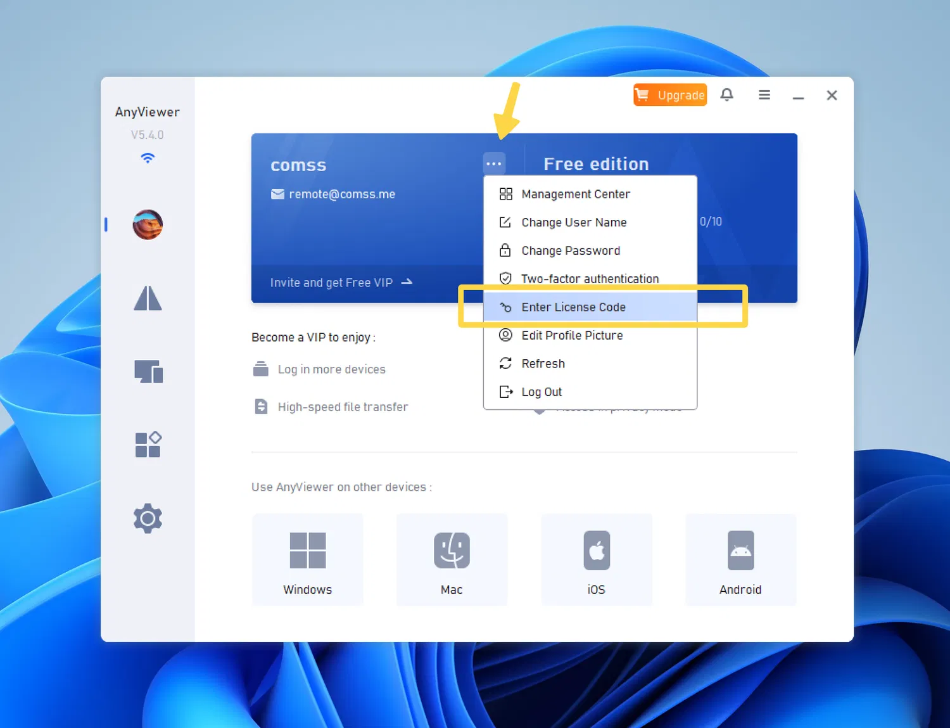Open the notifications bell
Viewport: 950px width, 728px height.
(726, 95)
